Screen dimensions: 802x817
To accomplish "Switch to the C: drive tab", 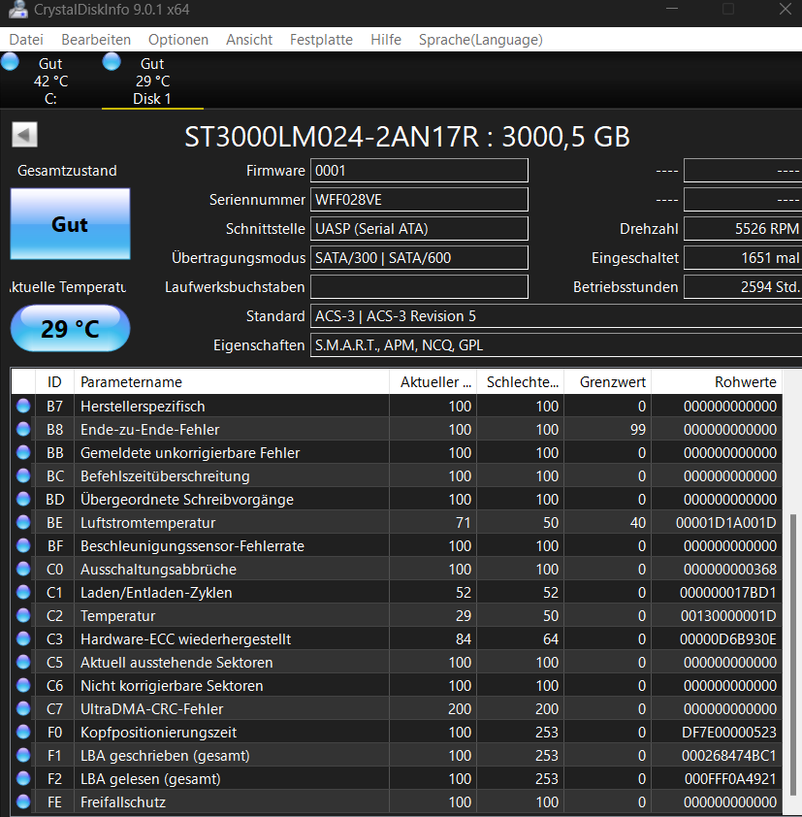I will (x=50, y=81).
